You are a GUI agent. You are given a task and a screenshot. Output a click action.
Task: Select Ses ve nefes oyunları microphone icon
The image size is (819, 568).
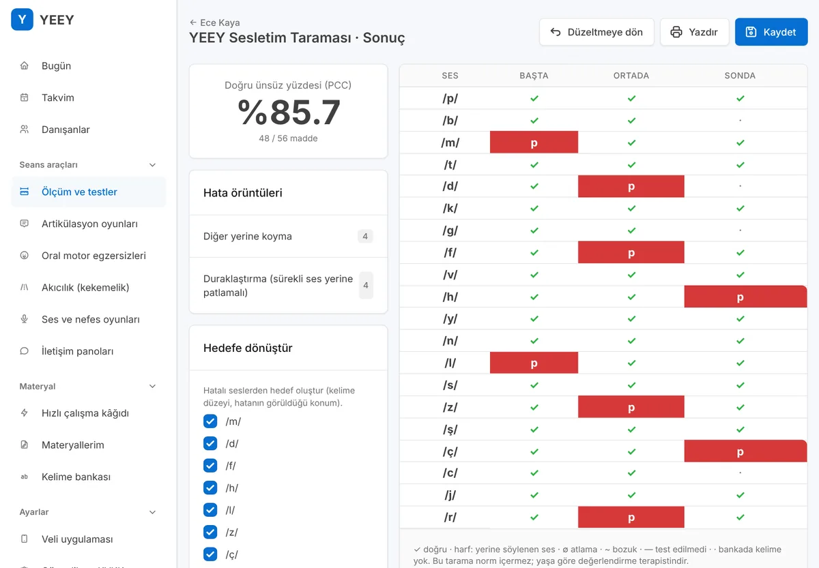25,319
